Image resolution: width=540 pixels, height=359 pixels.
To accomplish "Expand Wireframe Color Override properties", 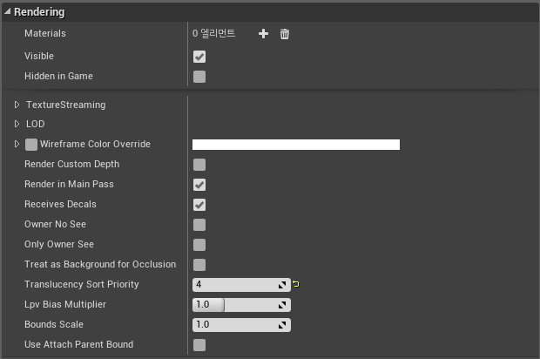I will click(17, 144).
